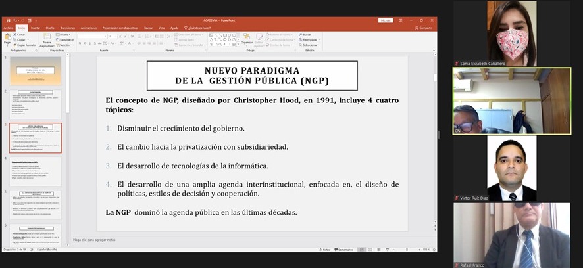Open the Ayuda tab

174,28
